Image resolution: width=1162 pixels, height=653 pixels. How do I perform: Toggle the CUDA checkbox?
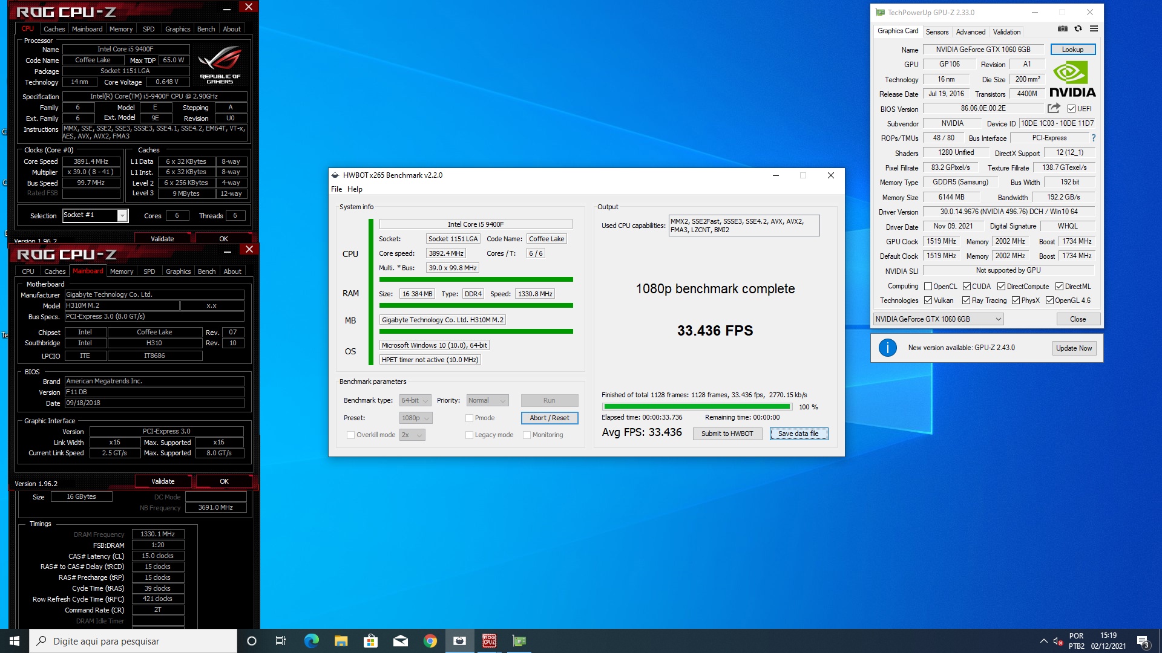point(967,287)
